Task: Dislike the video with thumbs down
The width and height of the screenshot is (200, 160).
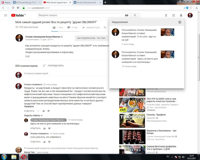Action: 69,27
